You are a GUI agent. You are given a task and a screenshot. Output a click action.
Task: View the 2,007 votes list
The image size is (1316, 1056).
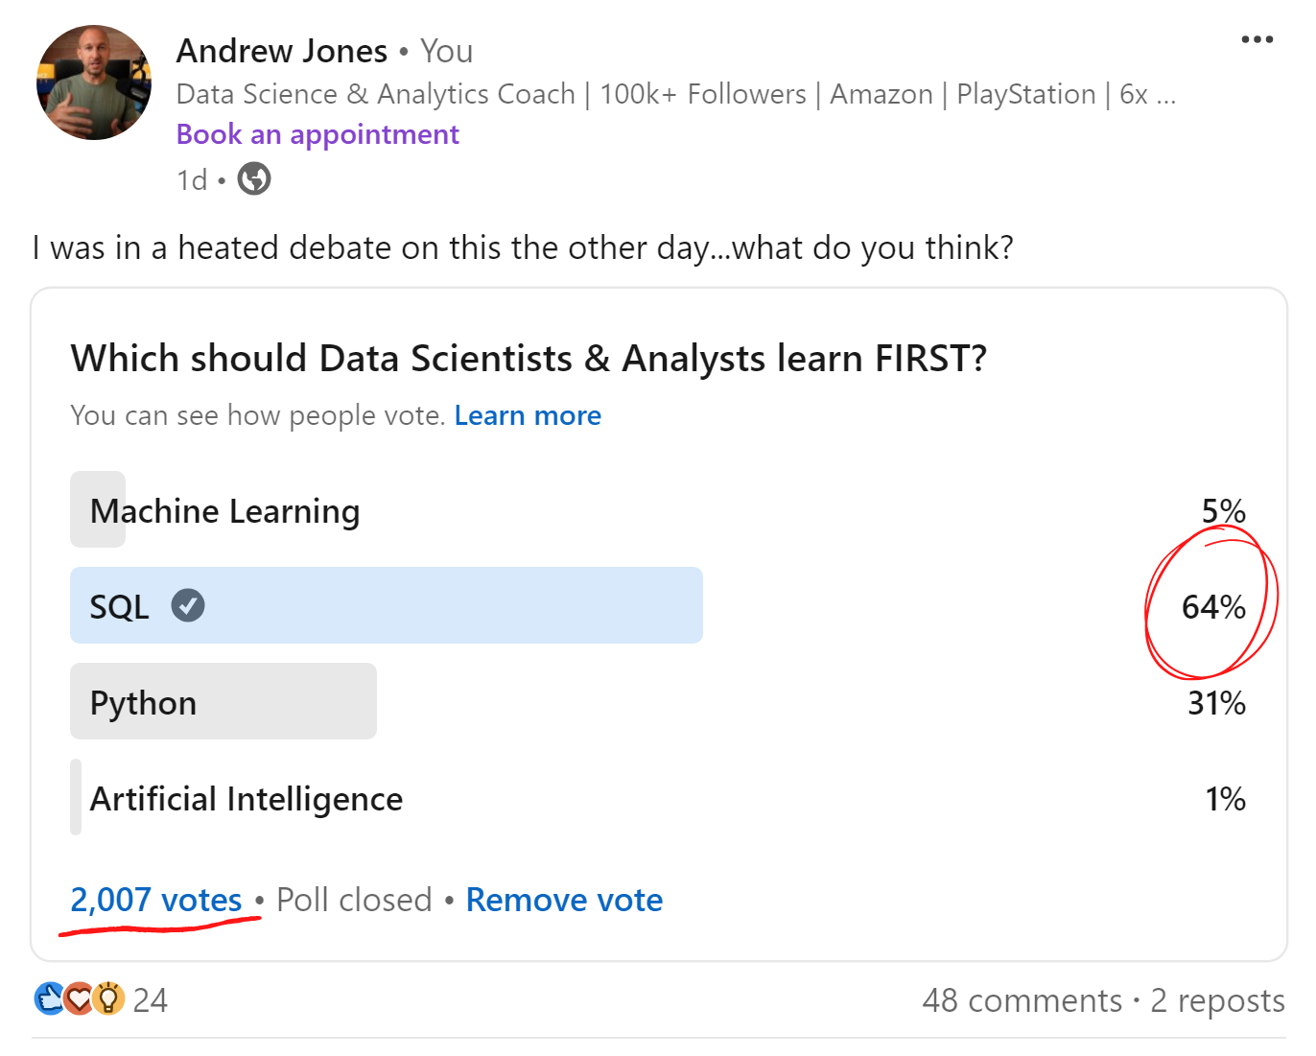[x=155, y=900]
